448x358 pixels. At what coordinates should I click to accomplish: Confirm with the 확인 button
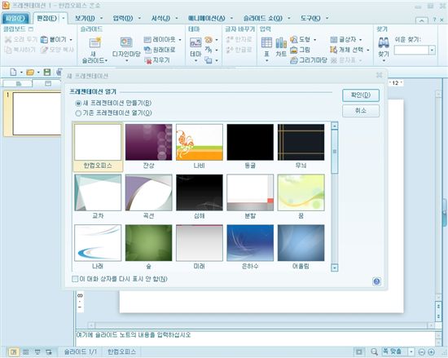(361, 95)
